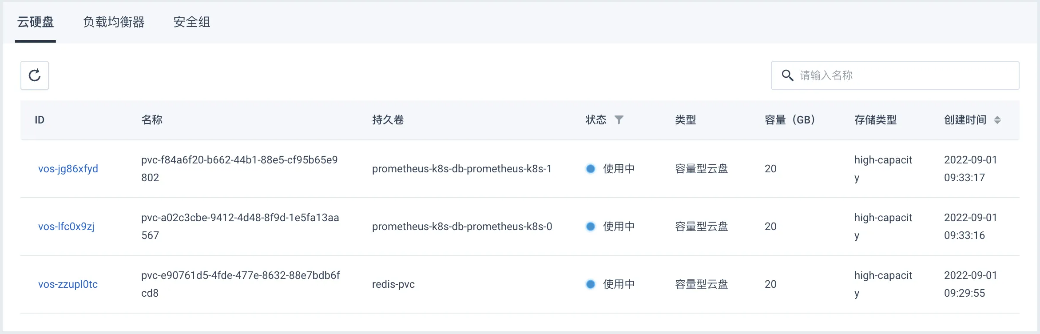Viewport: 1040px width, 334px height.
Task: Click status dot for vos-lfc0x9zj row
Action: [591, 227]
